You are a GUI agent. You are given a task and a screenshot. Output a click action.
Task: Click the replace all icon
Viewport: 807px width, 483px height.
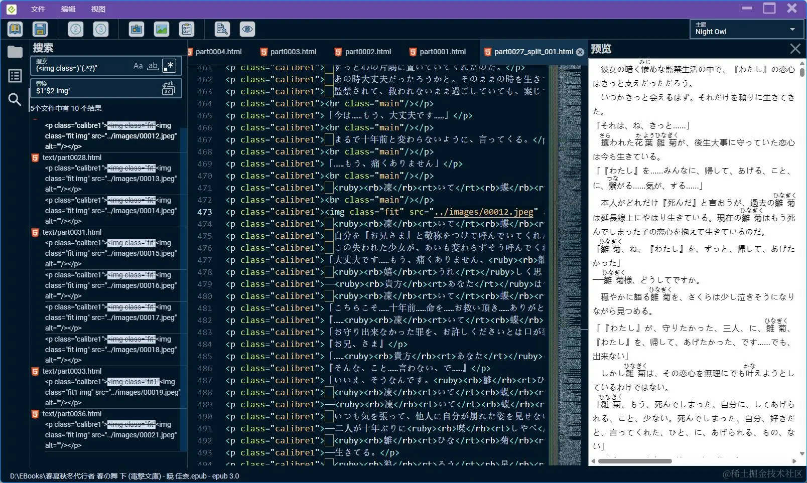pos(168,89)
